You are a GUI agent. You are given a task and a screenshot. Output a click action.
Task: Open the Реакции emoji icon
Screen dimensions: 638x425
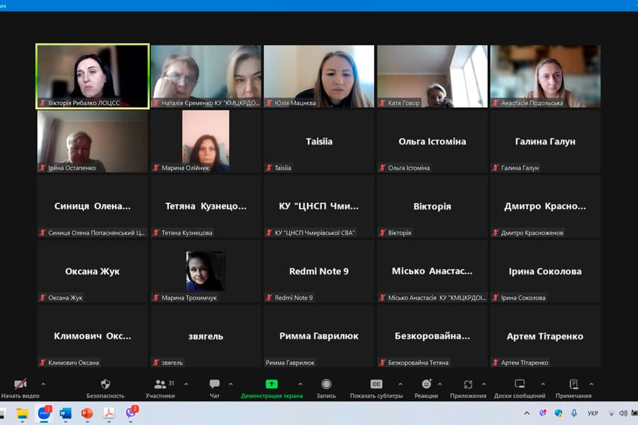click(426, 383)
